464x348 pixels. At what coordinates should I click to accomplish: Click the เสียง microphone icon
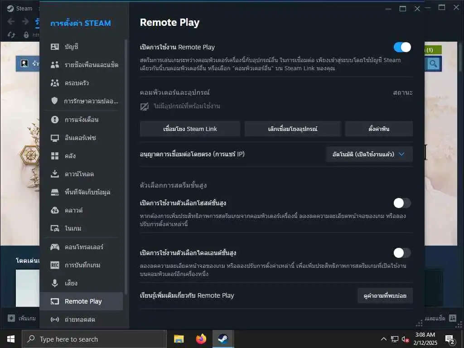tap(55, 283)
